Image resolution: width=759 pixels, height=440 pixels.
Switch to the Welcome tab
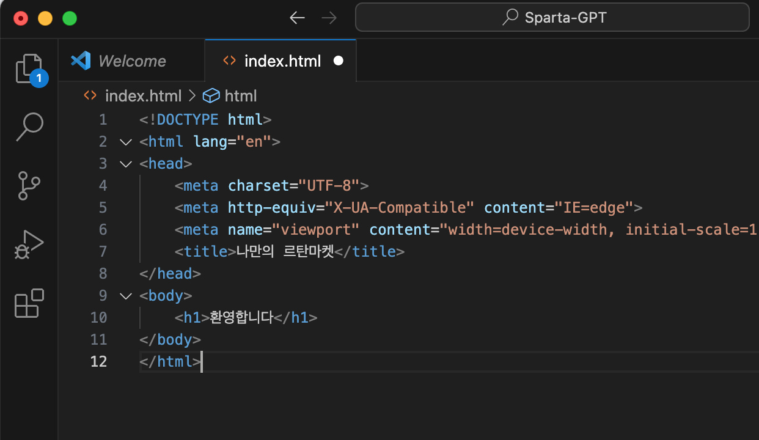tap(131, 61)
